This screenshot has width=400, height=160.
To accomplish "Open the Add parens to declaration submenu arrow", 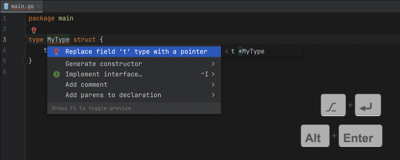I will (x=213, y=95).
